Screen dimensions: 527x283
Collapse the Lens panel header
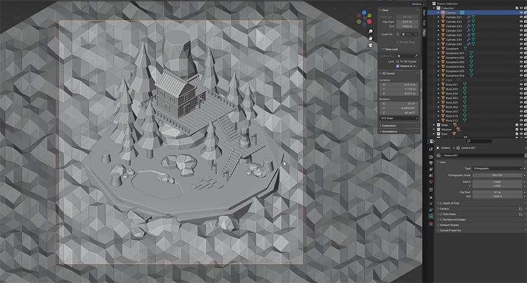pos(441,162)
